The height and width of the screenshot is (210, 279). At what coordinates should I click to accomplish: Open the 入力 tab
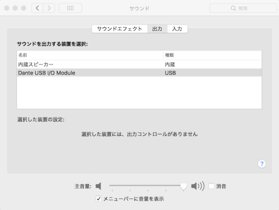(177, 29)
